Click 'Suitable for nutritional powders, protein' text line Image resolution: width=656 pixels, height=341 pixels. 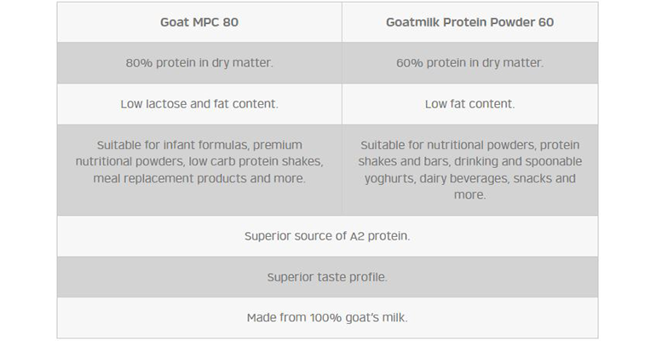point(469,145)
